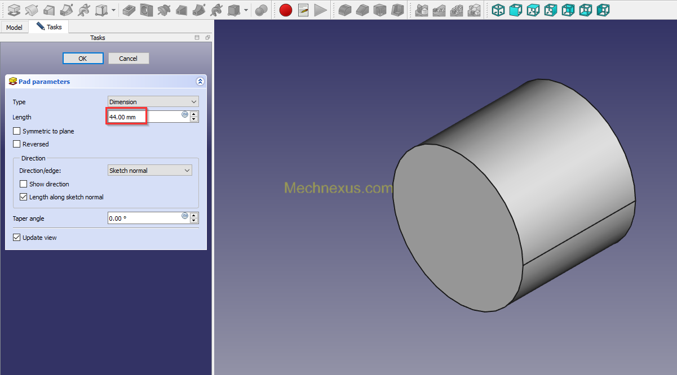Open the Length expression editor icon
This screenshot has width=677, height=375.
pyautogui.click(x=185, y=114)
